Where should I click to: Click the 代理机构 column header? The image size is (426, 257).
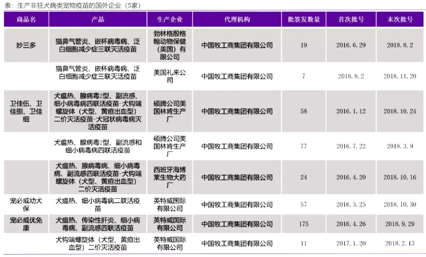coord(237,19)
